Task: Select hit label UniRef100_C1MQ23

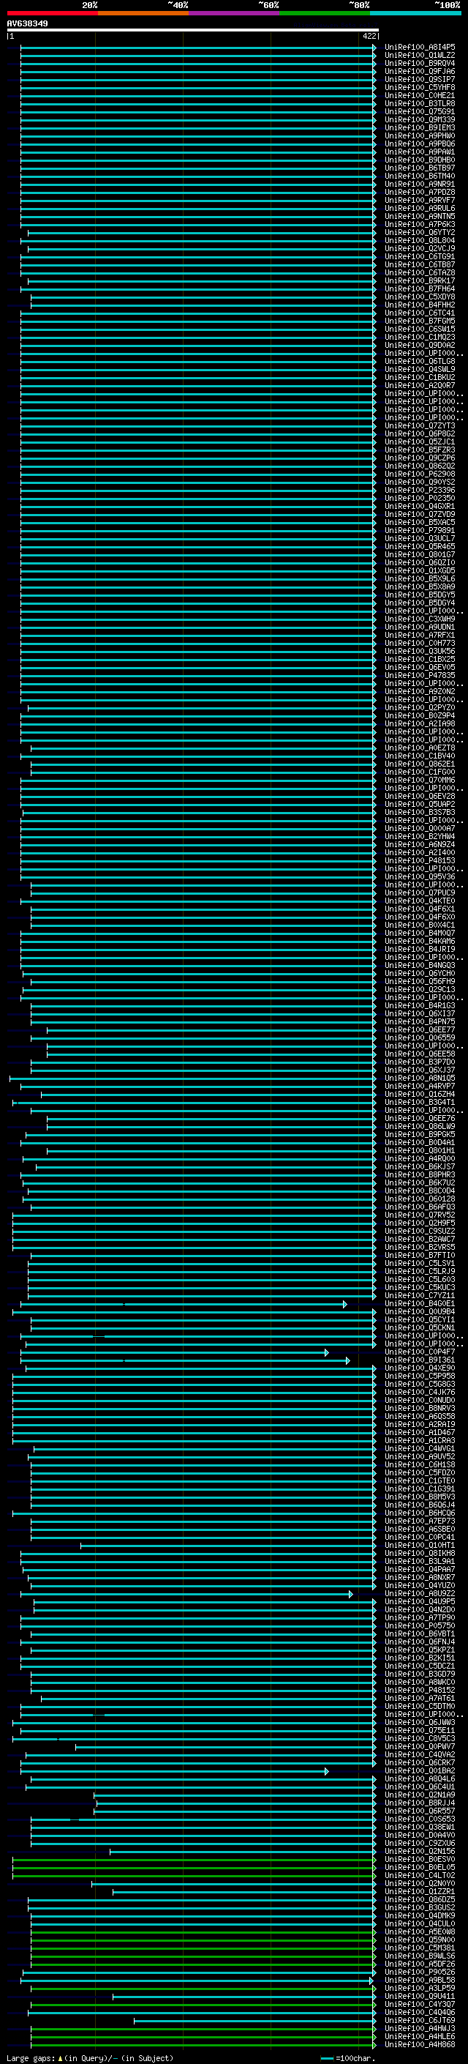Action: [x=420, y=338]
